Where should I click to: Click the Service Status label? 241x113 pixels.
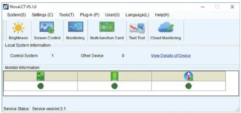click(16, 109)
